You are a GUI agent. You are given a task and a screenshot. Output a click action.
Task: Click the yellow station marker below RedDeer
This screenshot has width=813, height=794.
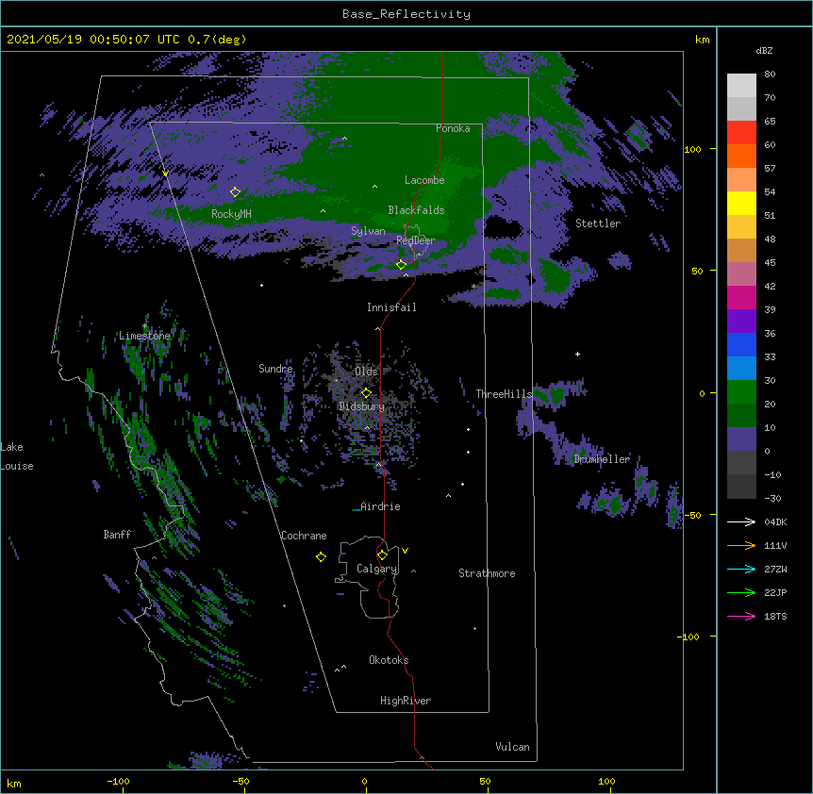coord(402,265)
